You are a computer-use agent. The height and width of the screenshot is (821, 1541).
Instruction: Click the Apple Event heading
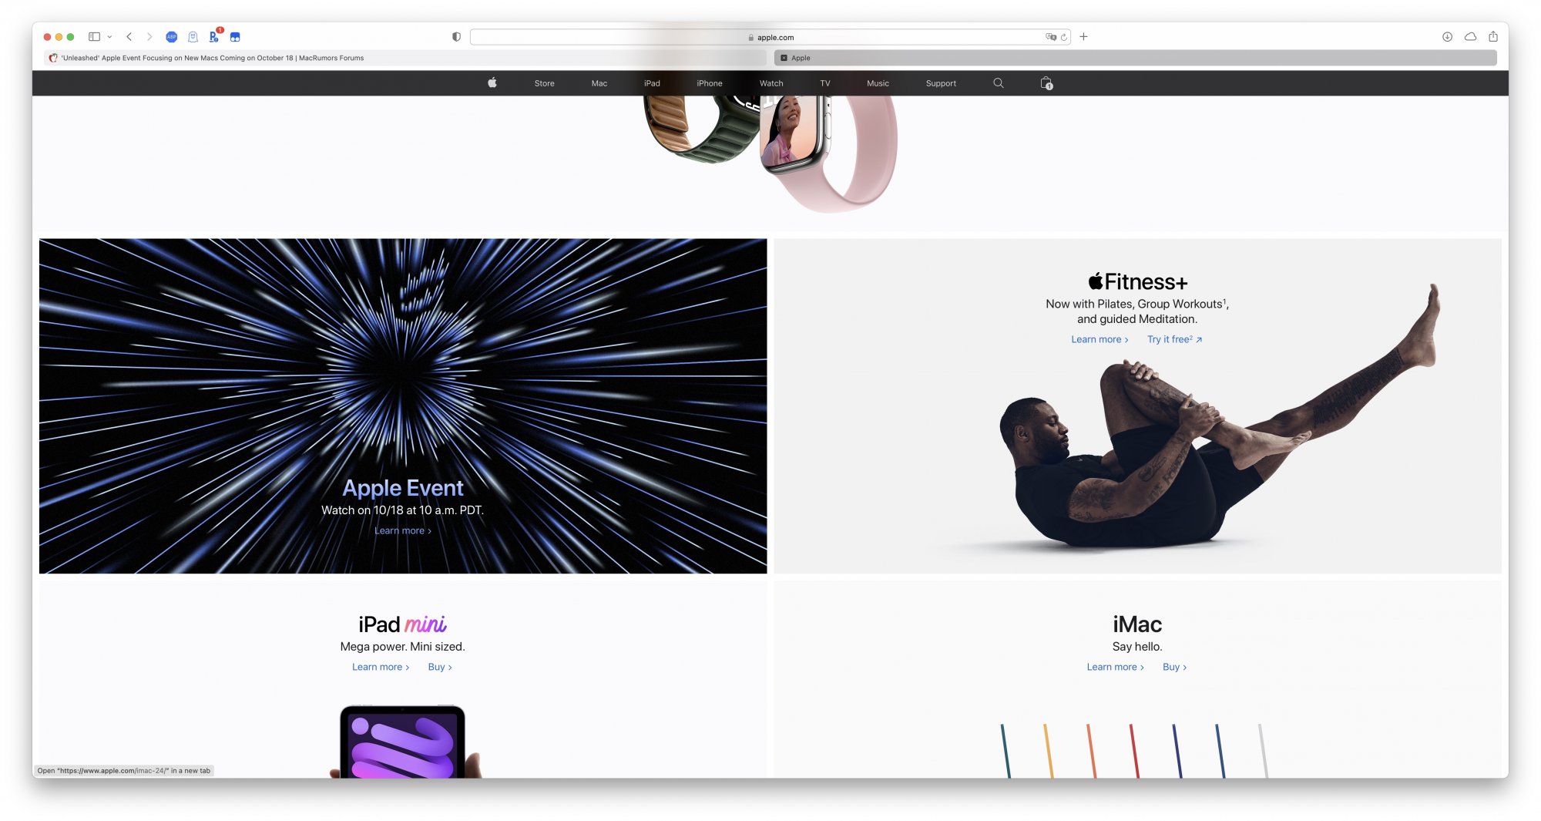coord(403,487)
